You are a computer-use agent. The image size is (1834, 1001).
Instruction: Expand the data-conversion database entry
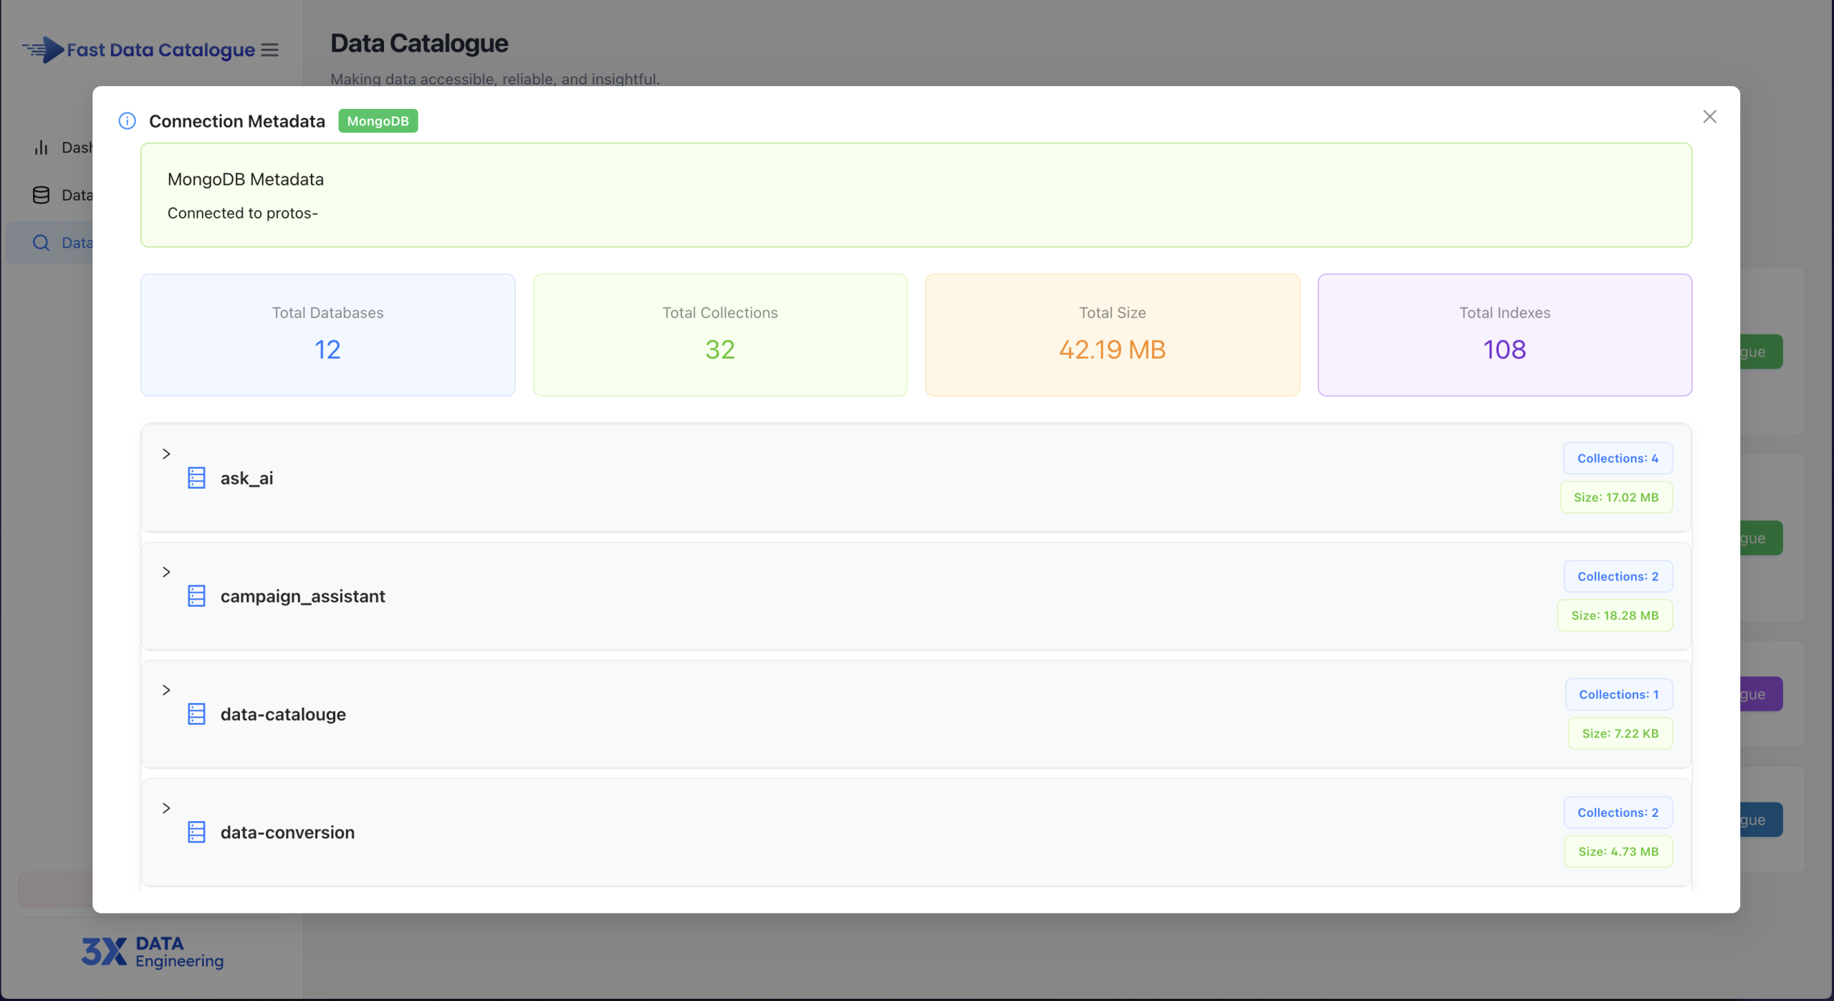[x=166, y=808]
